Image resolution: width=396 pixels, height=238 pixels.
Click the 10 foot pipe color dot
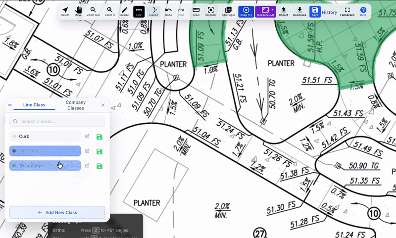tap(14, 166)
